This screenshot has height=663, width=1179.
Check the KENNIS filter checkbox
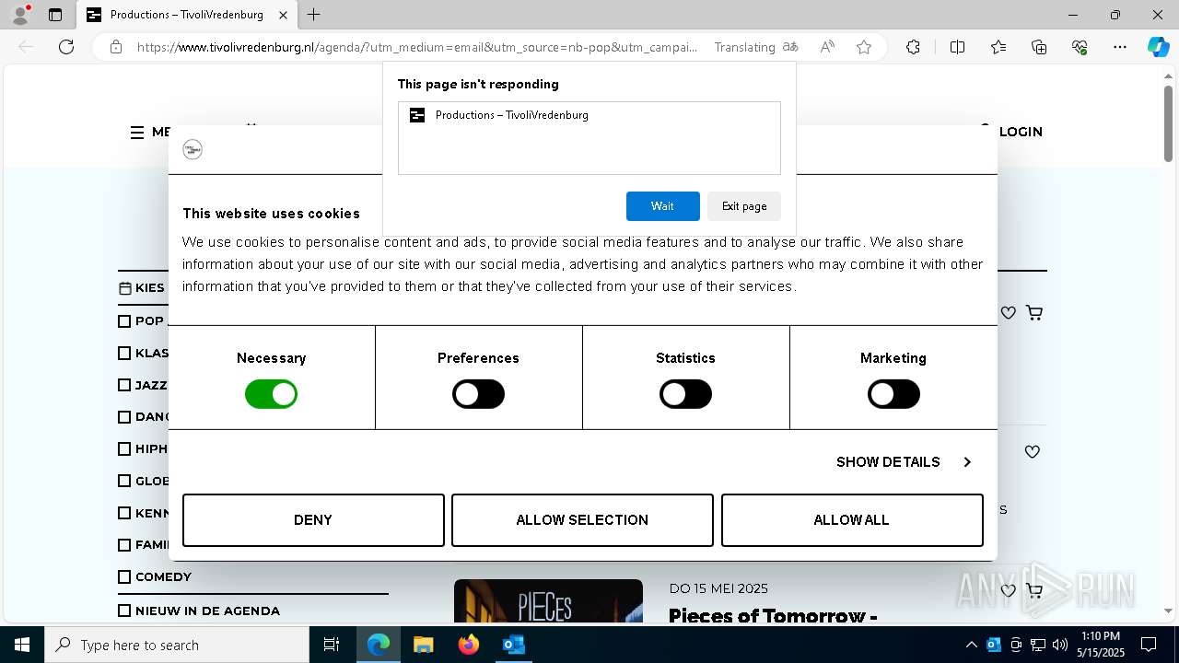click(x=124, y=513)
